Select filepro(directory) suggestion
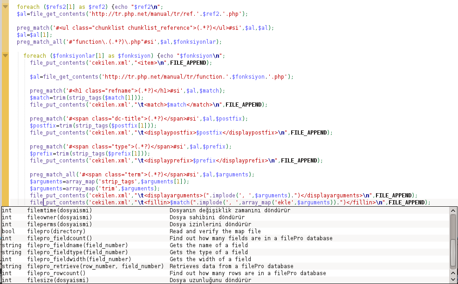458x284 pixels. click(225, 231)
